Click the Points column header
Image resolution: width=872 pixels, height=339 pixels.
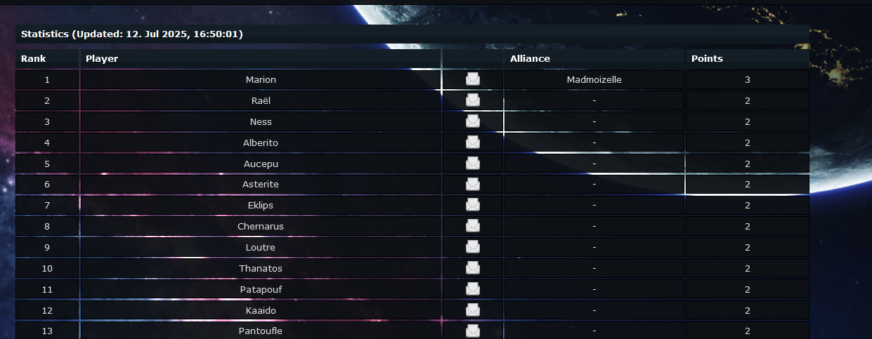tap(707, 59)
